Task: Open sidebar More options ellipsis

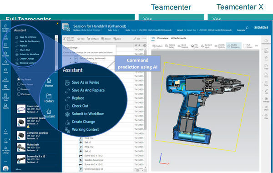Action: click(x=5, y=161)
